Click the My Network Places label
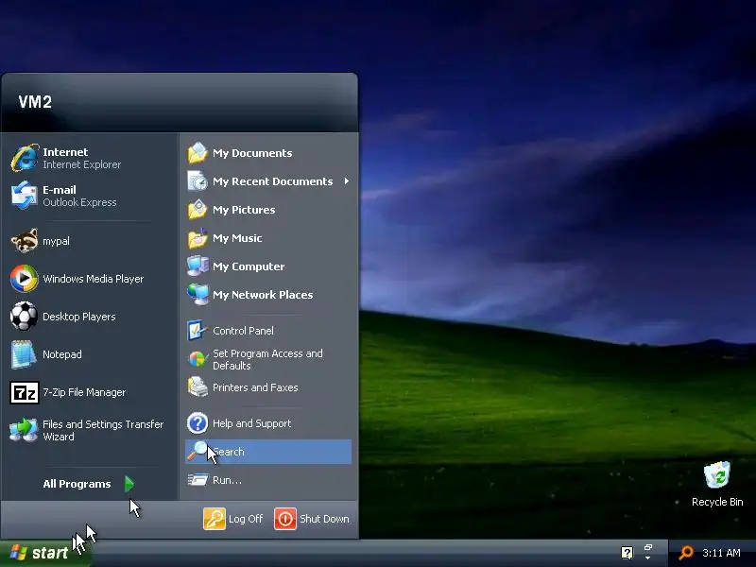Viewport: 756px width, 567px height. (263, 295)
